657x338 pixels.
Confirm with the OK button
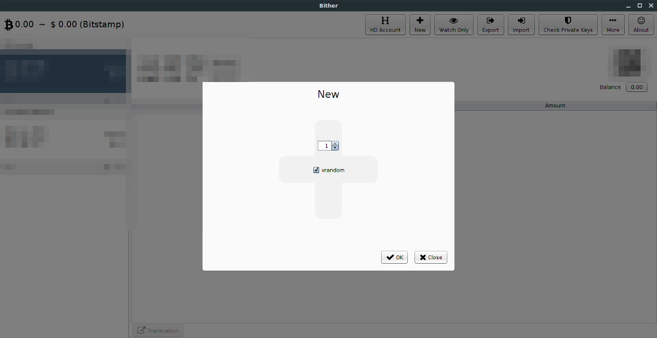394,257
